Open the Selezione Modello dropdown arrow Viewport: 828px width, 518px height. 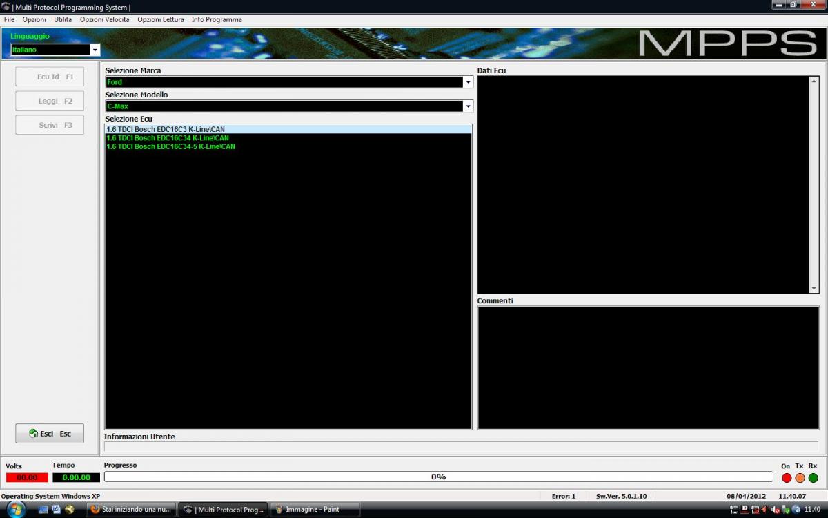click(x=468, y=106)
